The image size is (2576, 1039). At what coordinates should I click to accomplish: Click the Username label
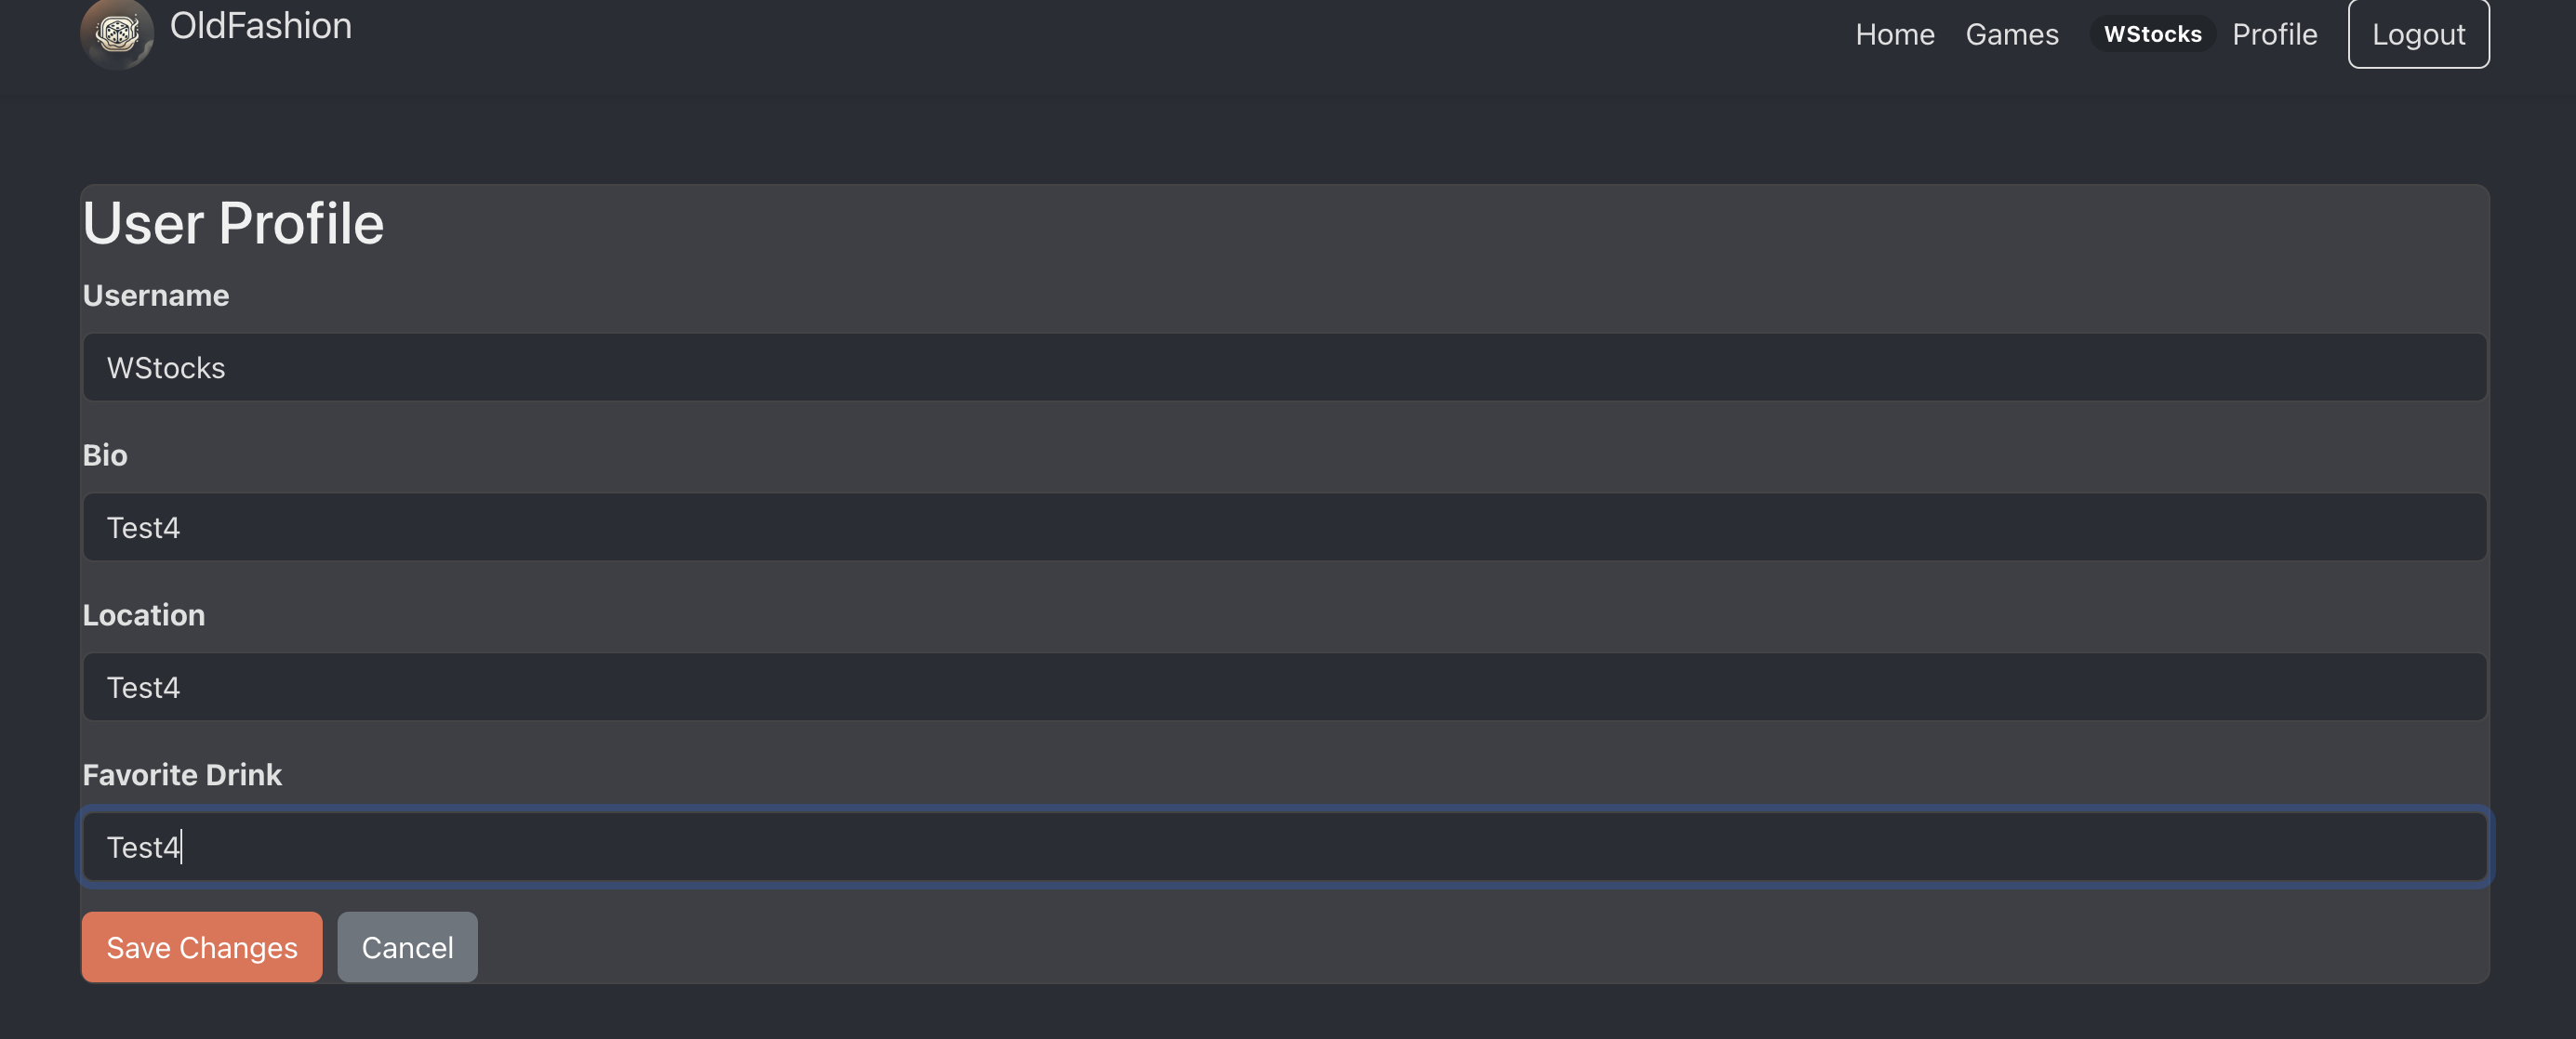(156, 295)
